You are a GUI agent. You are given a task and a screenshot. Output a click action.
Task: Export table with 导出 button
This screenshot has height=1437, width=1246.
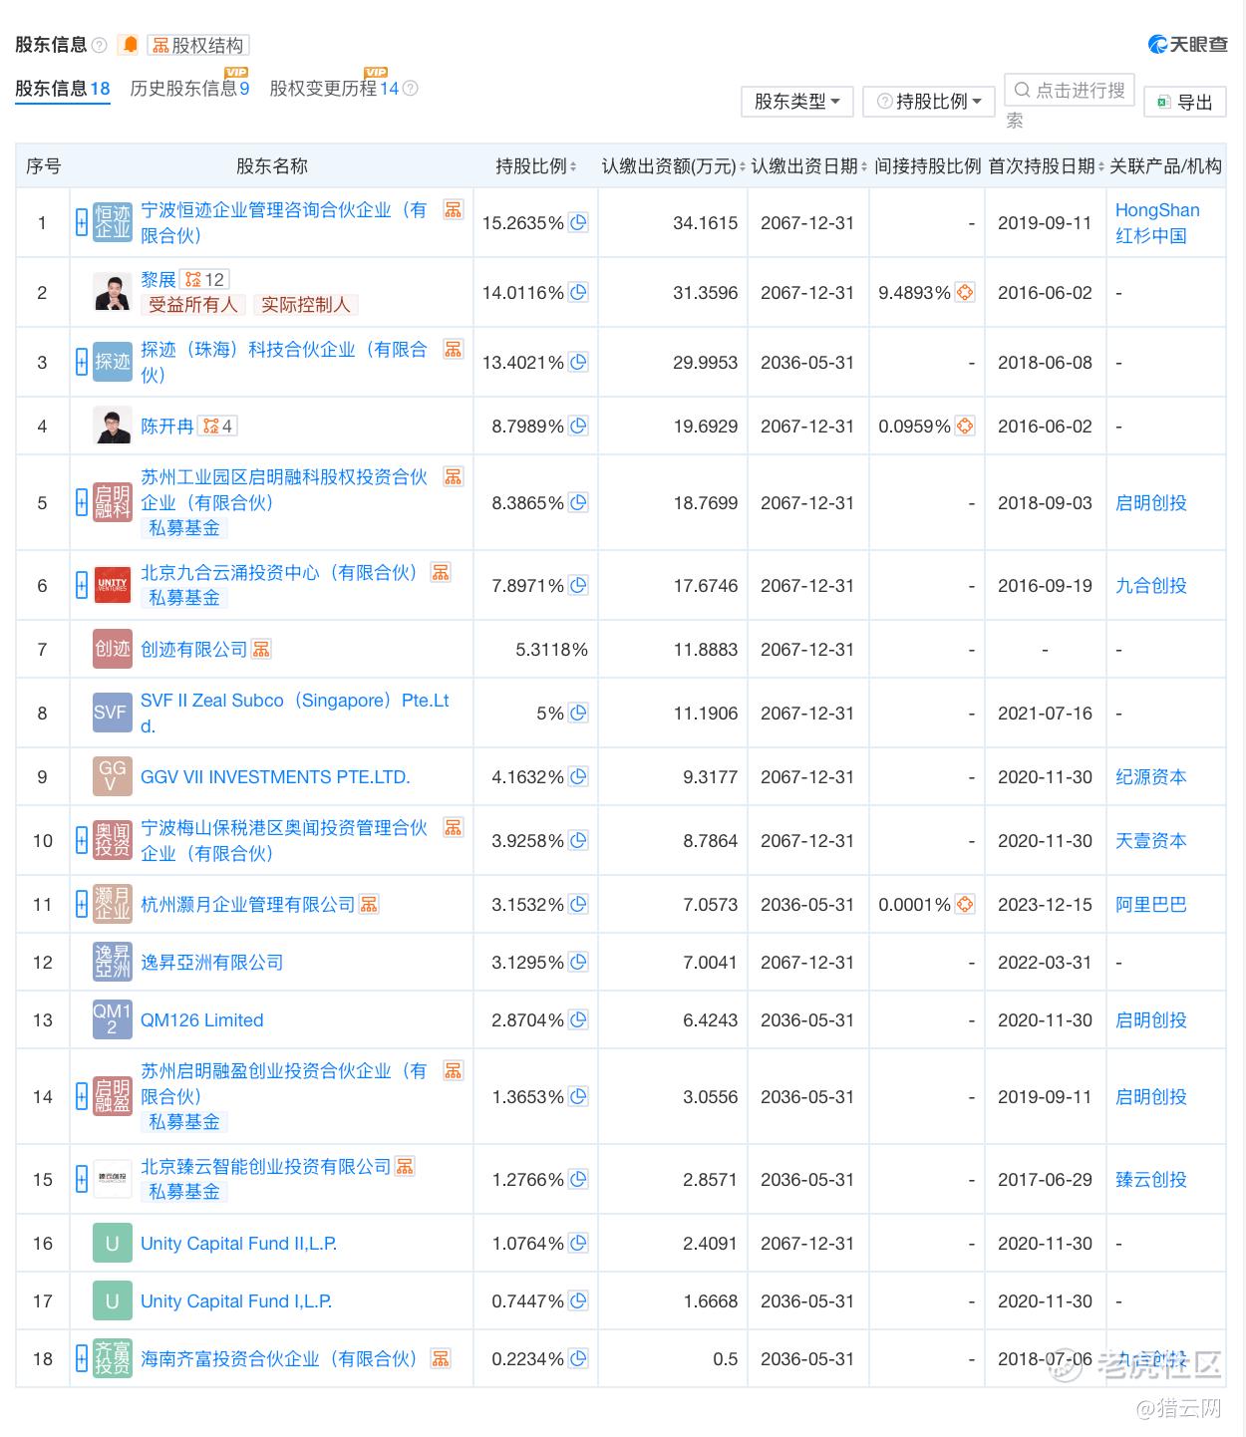click(1185, 102)
